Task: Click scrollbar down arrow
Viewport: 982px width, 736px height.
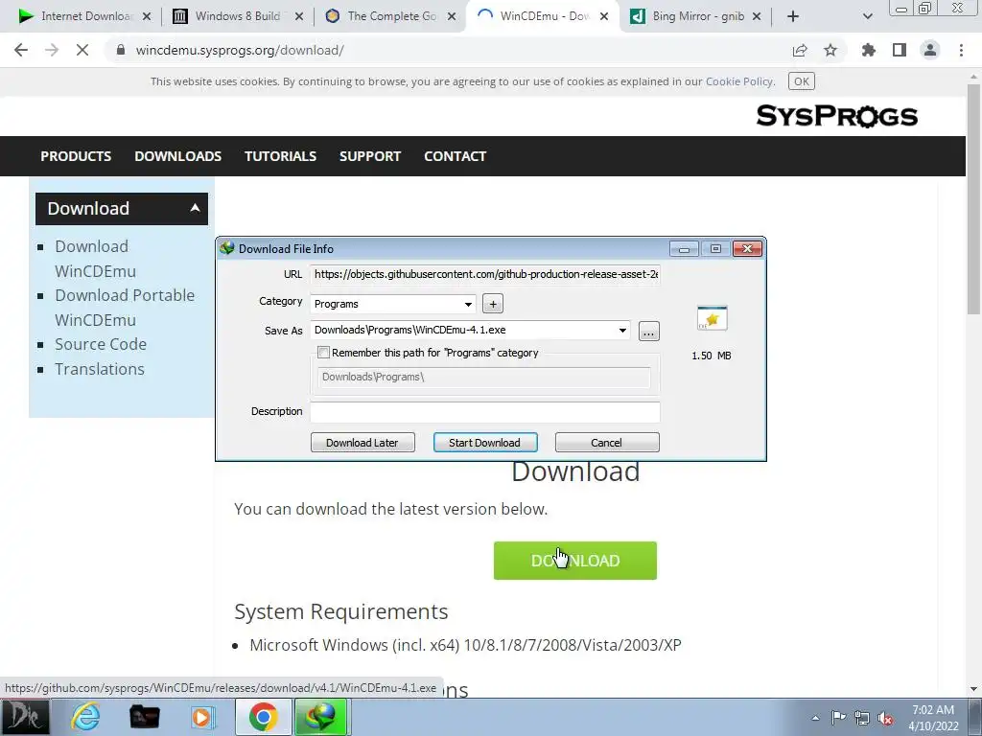Action: pyautogui.click(x=973, y=689)
